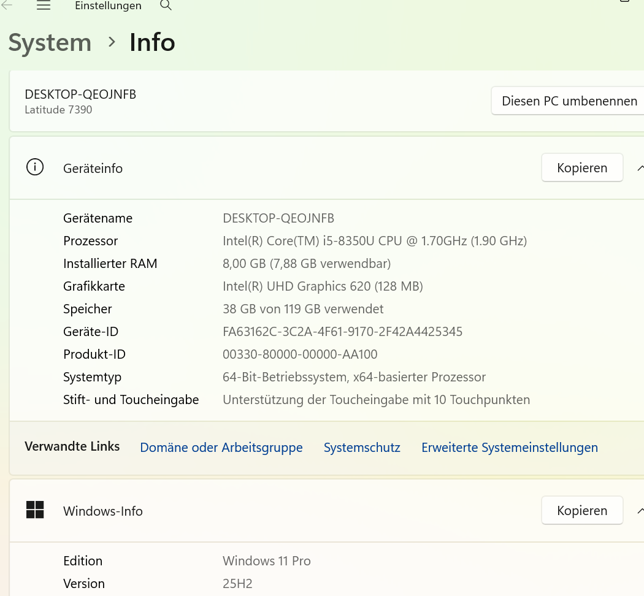
Task: Click the Windows-Info section heading
Action: pyautogui.click(x=102, y=511)
